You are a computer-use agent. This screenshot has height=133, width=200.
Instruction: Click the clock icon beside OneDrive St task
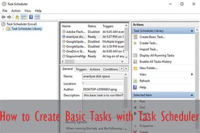64,51
